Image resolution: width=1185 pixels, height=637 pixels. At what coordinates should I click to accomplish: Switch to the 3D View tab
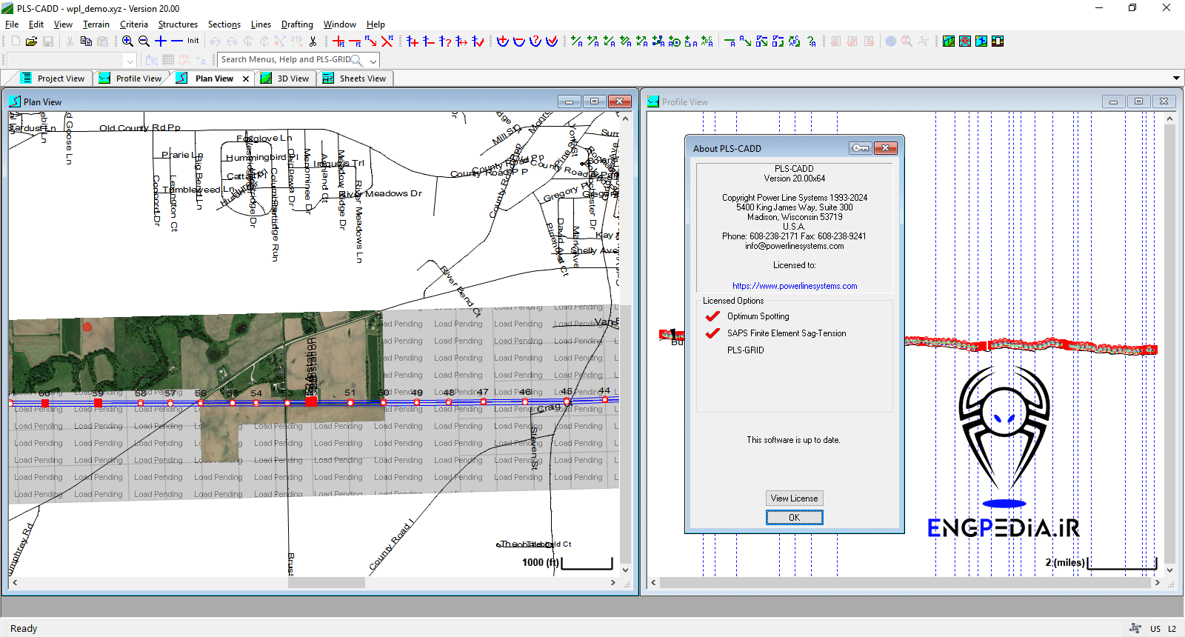pos(285,79)
